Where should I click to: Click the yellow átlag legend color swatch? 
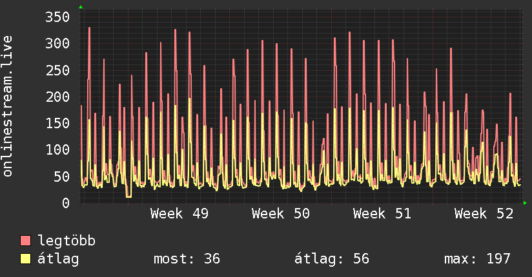click(25, 258)
